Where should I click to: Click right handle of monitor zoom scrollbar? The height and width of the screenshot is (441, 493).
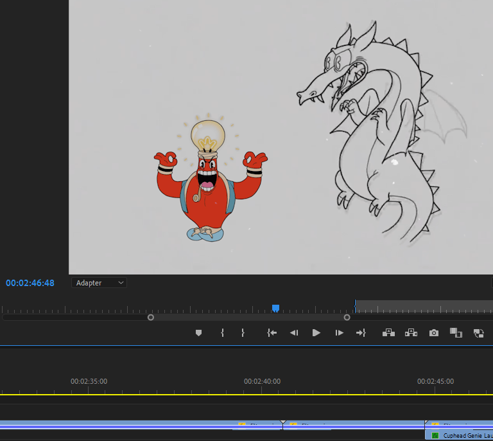click(347, 318)
